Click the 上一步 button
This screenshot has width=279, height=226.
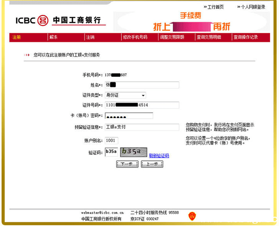(152, 164)
